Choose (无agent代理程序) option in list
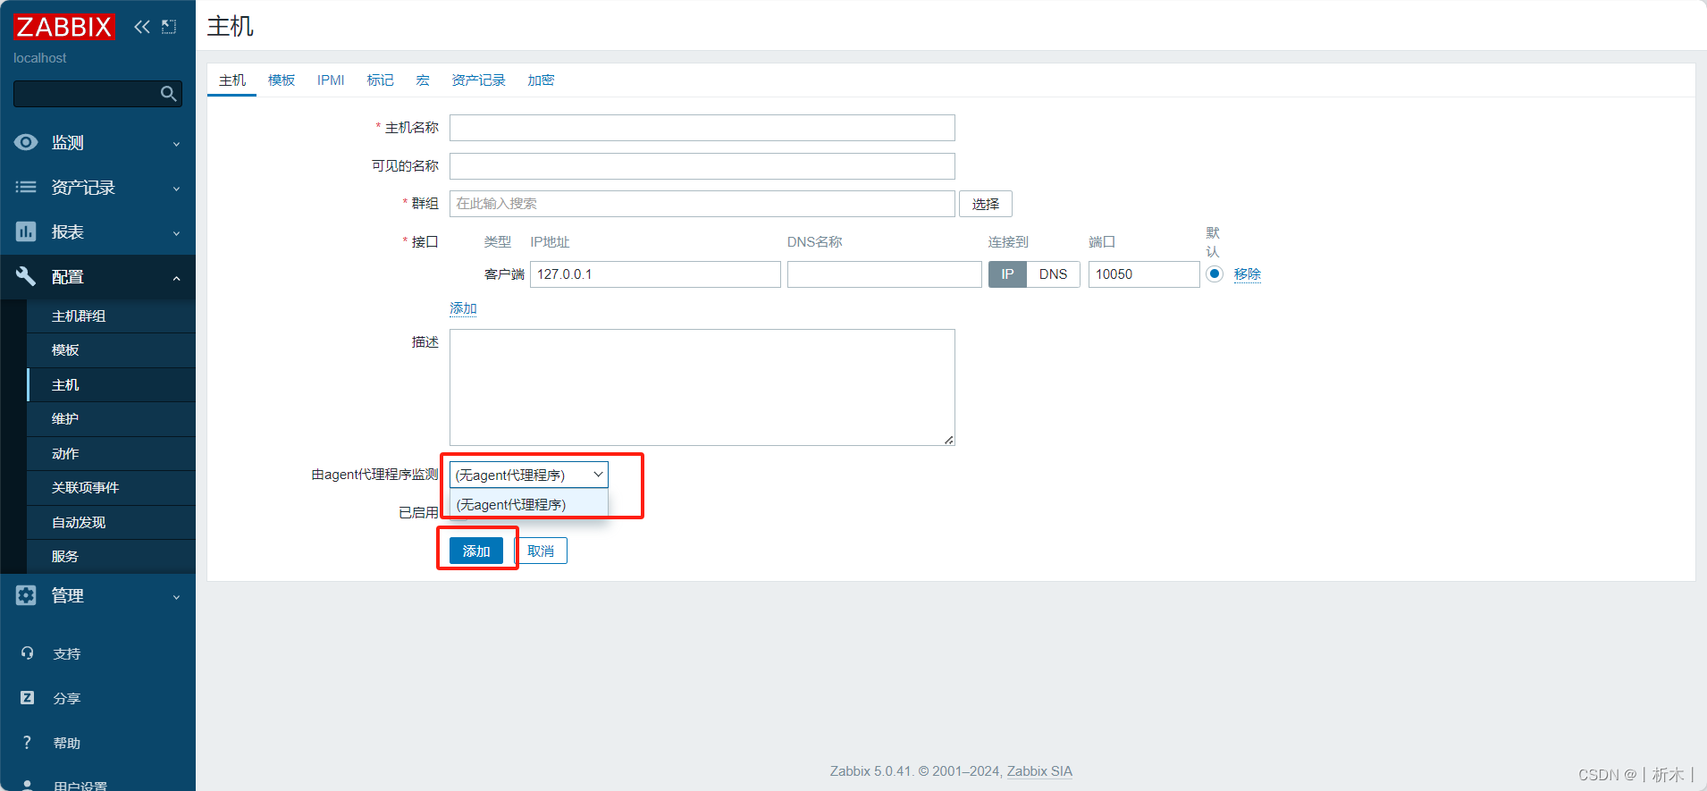The width and height of the screenshot is (1707, 791). pos(528,505)
